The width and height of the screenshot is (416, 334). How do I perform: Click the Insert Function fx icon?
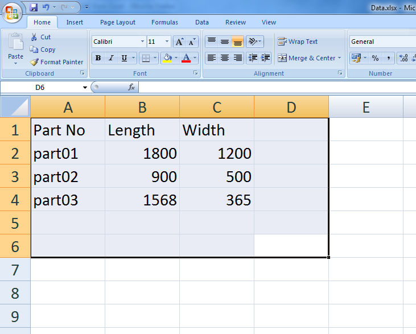[x=131, y=87]
